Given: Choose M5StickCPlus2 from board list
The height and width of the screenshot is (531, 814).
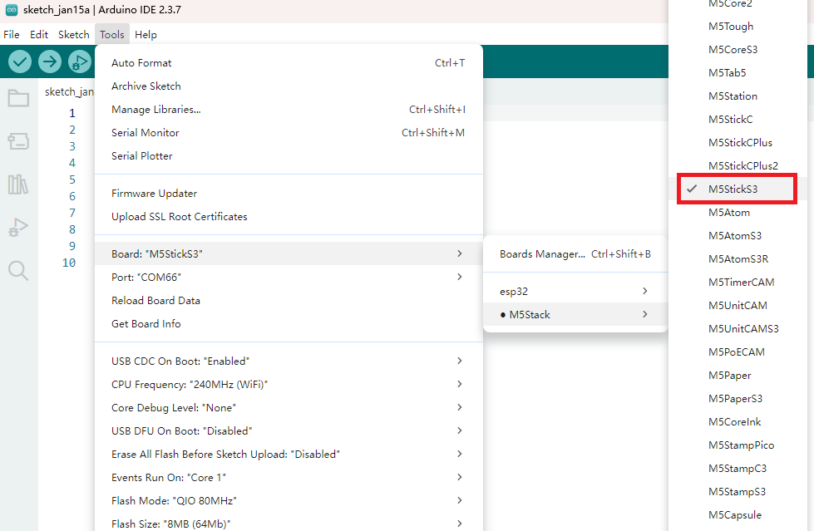Looking at the screenshot, I should coord(742,165).
